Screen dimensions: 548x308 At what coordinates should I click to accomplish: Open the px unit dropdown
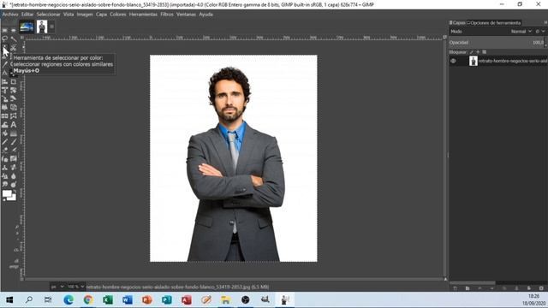[57, 287]
